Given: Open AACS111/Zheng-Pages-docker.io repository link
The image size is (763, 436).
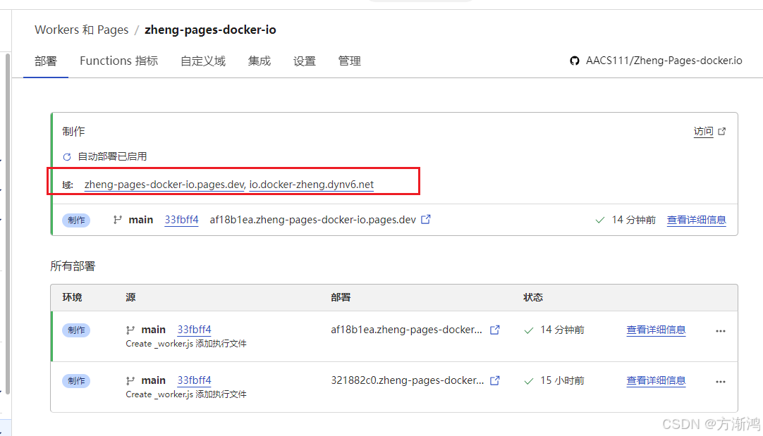Looking at the screenshot, I should click(664, 61).
